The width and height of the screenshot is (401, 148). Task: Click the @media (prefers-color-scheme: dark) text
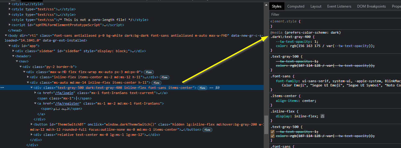(305, 32)
